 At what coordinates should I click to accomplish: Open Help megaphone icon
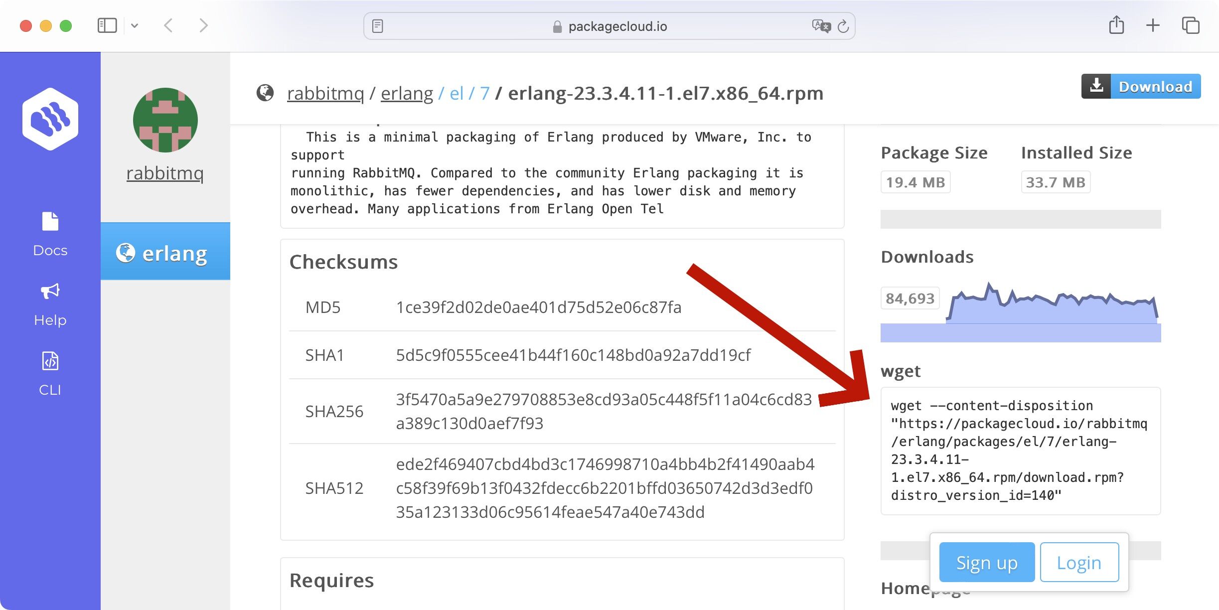point(50,291)
